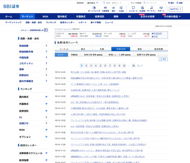190x163 pixels.
Task: Open My設定 settings icon
Action: pyautogui.click(x=142, y=9)
